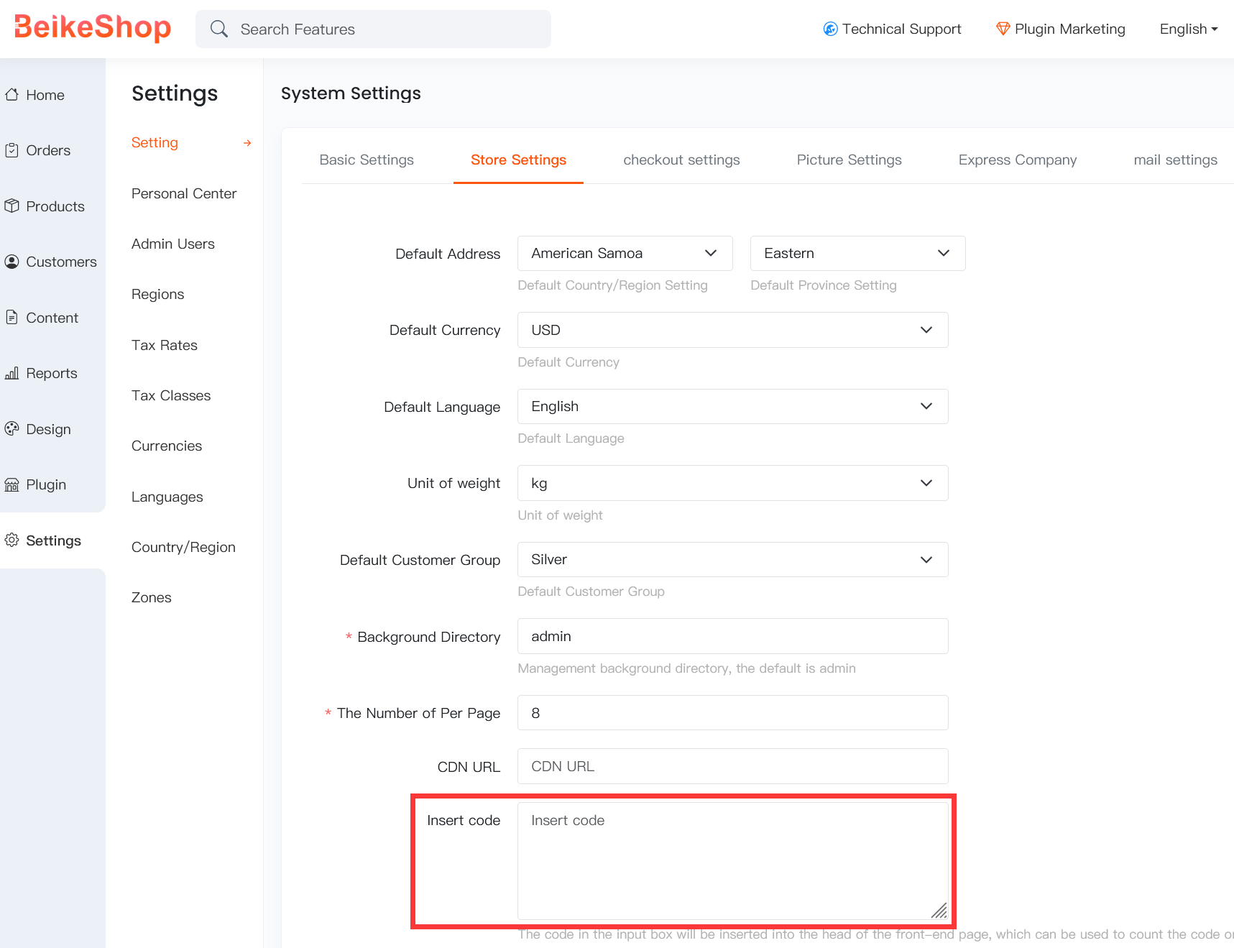Switch to the checkout settings tab
Screen dimensions: 1234x948
pos(681,160)
